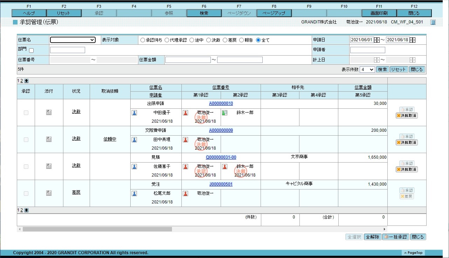This screenshot has height=258, width=449.
Task: Click the top-right blue layout icon
Action: point(433,22)
